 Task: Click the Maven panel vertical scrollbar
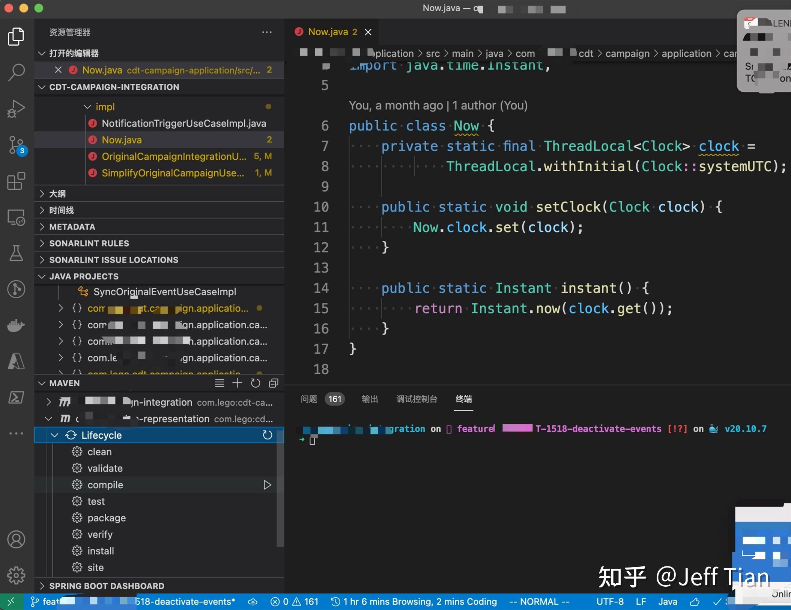pyautogui.click(x=280, y=488)
